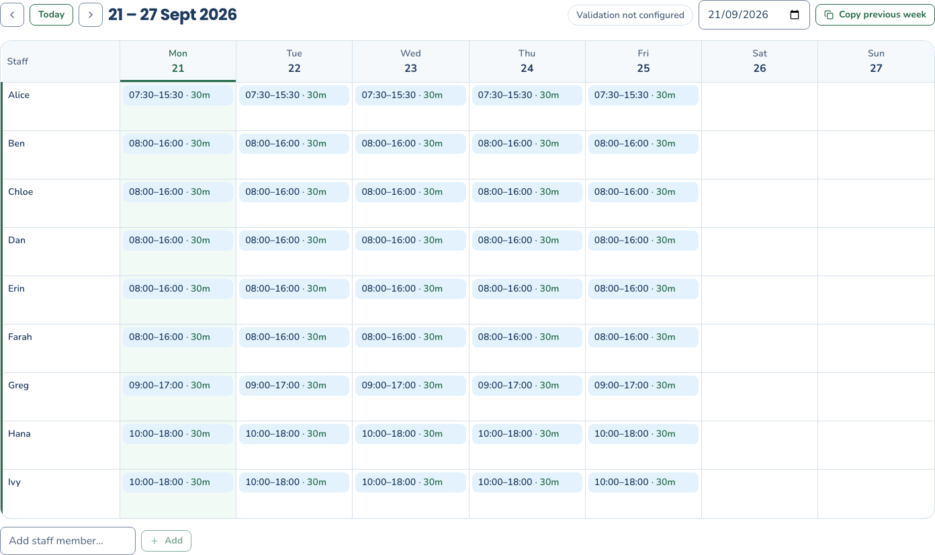This screenshot has width=935, height=555.
Task: Select the Wed 23 column header
Action: (410, 61)
